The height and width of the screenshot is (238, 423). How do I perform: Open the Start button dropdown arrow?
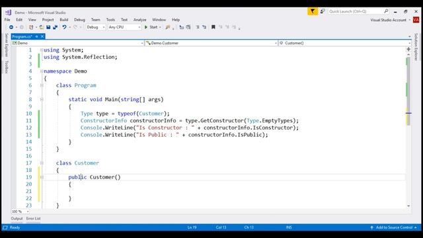pos(160,27)
